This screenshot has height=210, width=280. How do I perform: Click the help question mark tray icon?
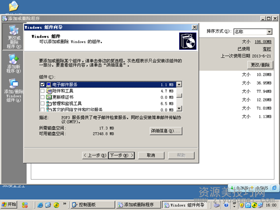[226, 206]
